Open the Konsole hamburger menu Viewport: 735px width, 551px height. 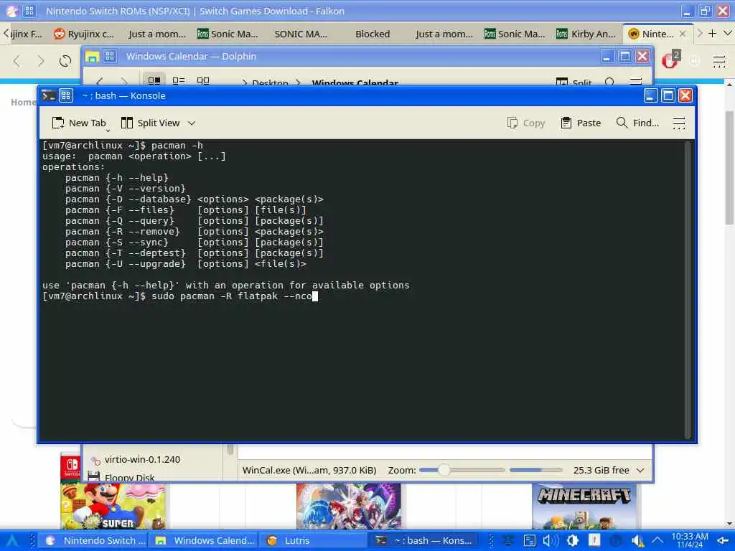point(679,123)
